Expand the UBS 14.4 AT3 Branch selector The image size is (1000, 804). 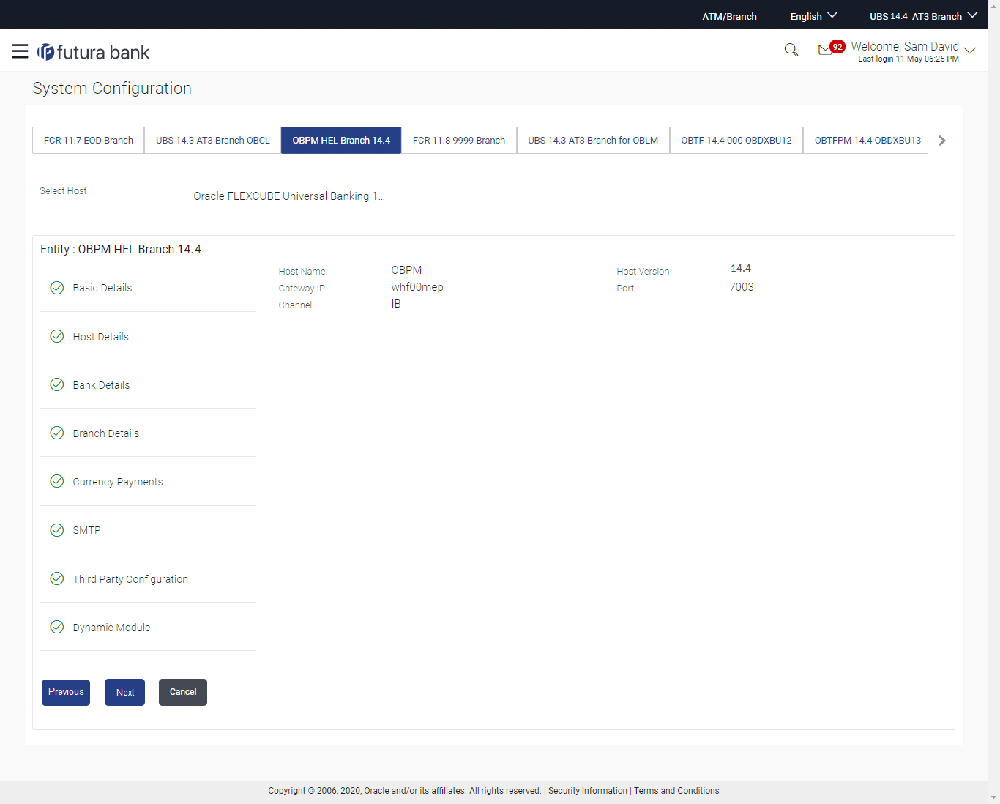(923, 16)
